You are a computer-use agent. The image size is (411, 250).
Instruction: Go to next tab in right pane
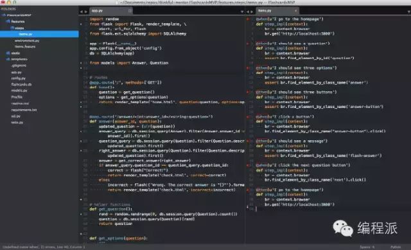pyautogui.click(x=252, y=12)
